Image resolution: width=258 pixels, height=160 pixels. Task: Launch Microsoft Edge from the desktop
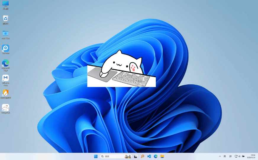tap(5, 65)
